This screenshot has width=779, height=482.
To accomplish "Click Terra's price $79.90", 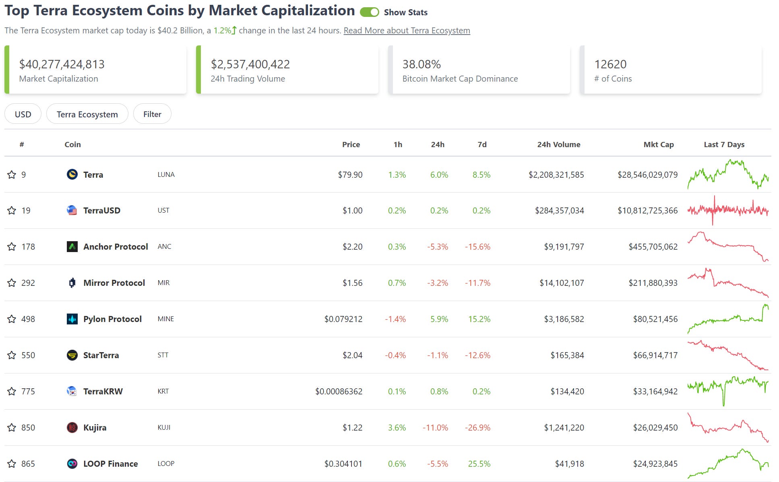I will pos(350,174).
